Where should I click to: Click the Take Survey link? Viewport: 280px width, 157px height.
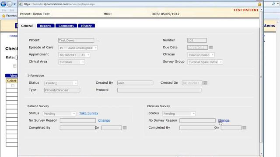tap(89, 113)
